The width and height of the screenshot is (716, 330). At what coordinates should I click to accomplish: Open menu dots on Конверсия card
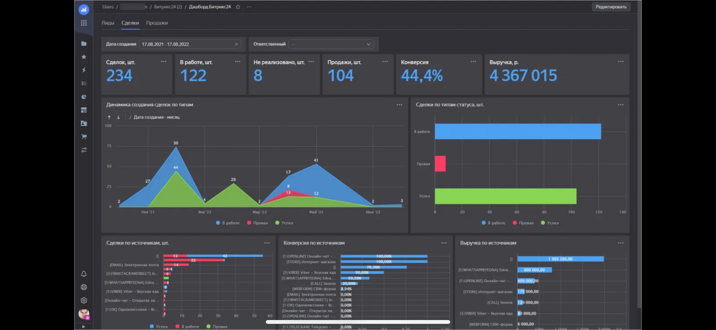[x=473, y=62]
